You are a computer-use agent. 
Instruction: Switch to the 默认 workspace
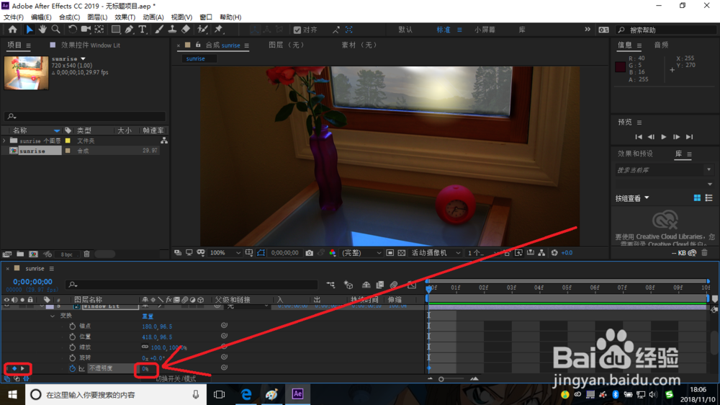[x=405, y=30]
